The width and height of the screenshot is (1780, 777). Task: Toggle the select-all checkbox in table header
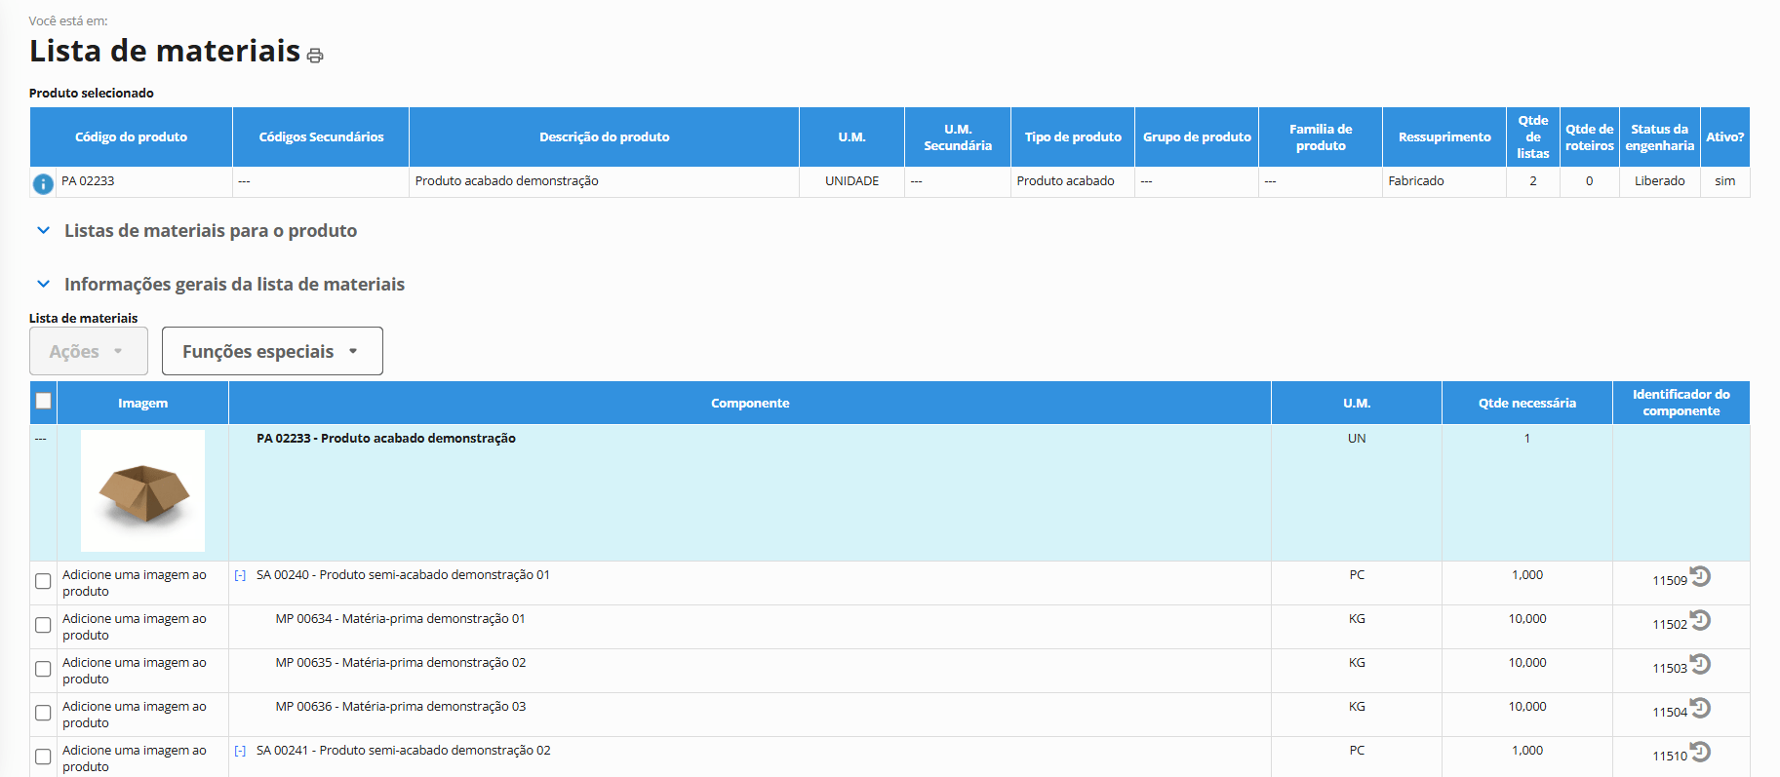(43, 401)
